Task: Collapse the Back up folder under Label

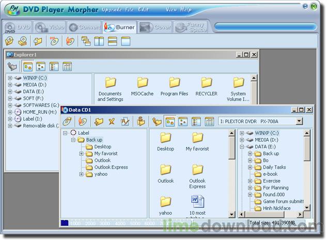Action: click(x=74, y=140)
